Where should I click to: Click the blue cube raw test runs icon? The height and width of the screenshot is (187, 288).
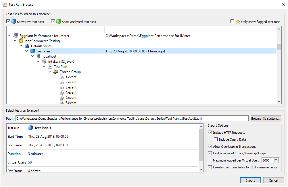[14, 21]
